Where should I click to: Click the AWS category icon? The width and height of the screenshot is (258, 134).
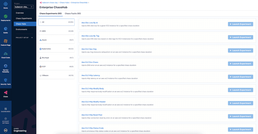click(x=41, y=31)
